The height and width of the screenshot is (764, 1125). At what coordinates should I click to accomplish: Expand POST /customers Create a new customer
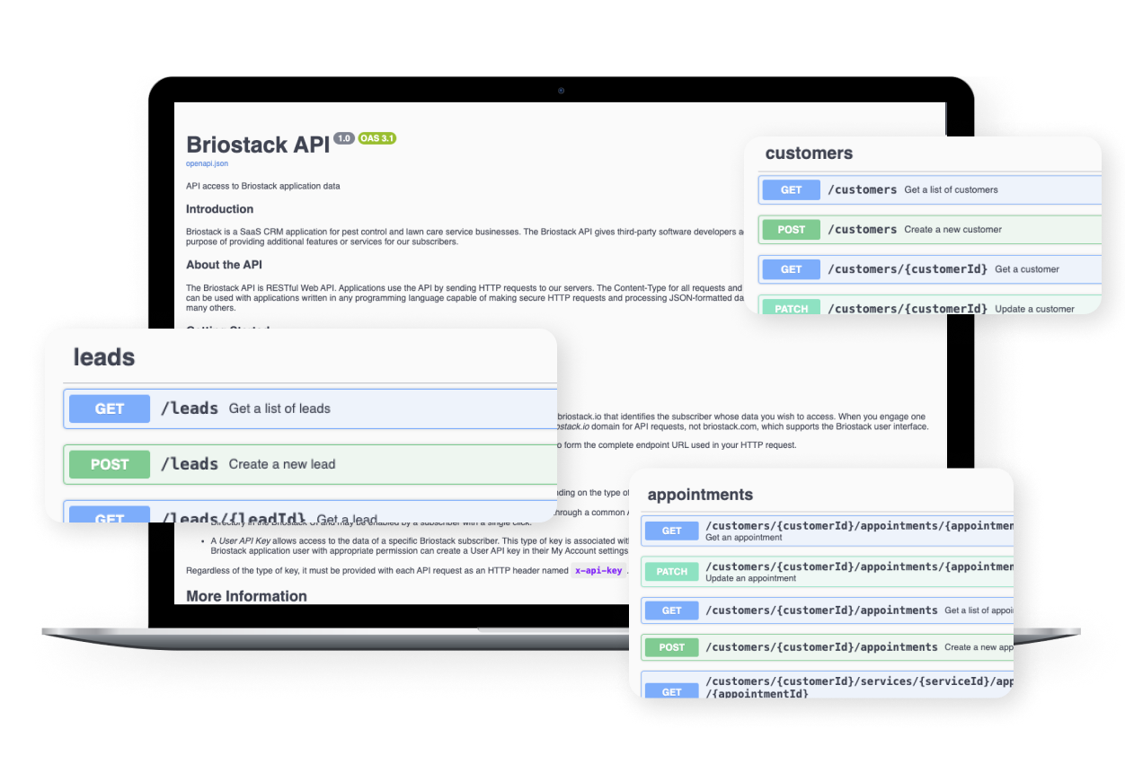tap(930, 229)
